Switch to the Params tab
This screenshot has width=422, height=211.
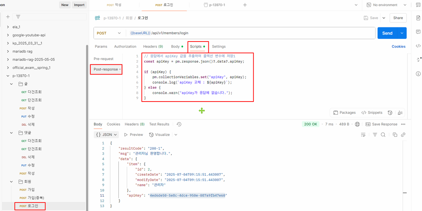pyautogui.click(x=101, y=46)
